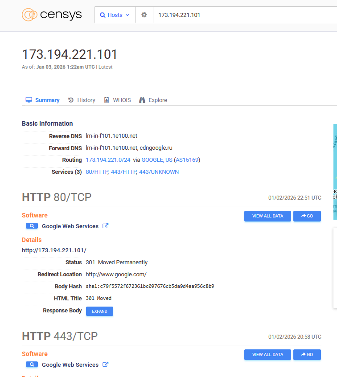Open the AS15169 link
337x377 pixels.
click(187, 160)
